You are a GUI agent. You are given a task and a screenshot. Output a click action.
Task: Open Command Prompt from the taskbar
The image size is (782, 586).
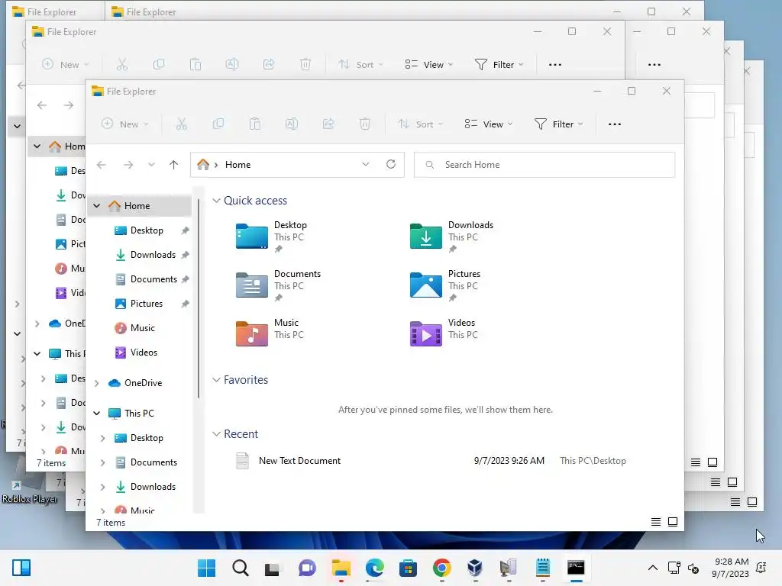[x=576, y=568]
